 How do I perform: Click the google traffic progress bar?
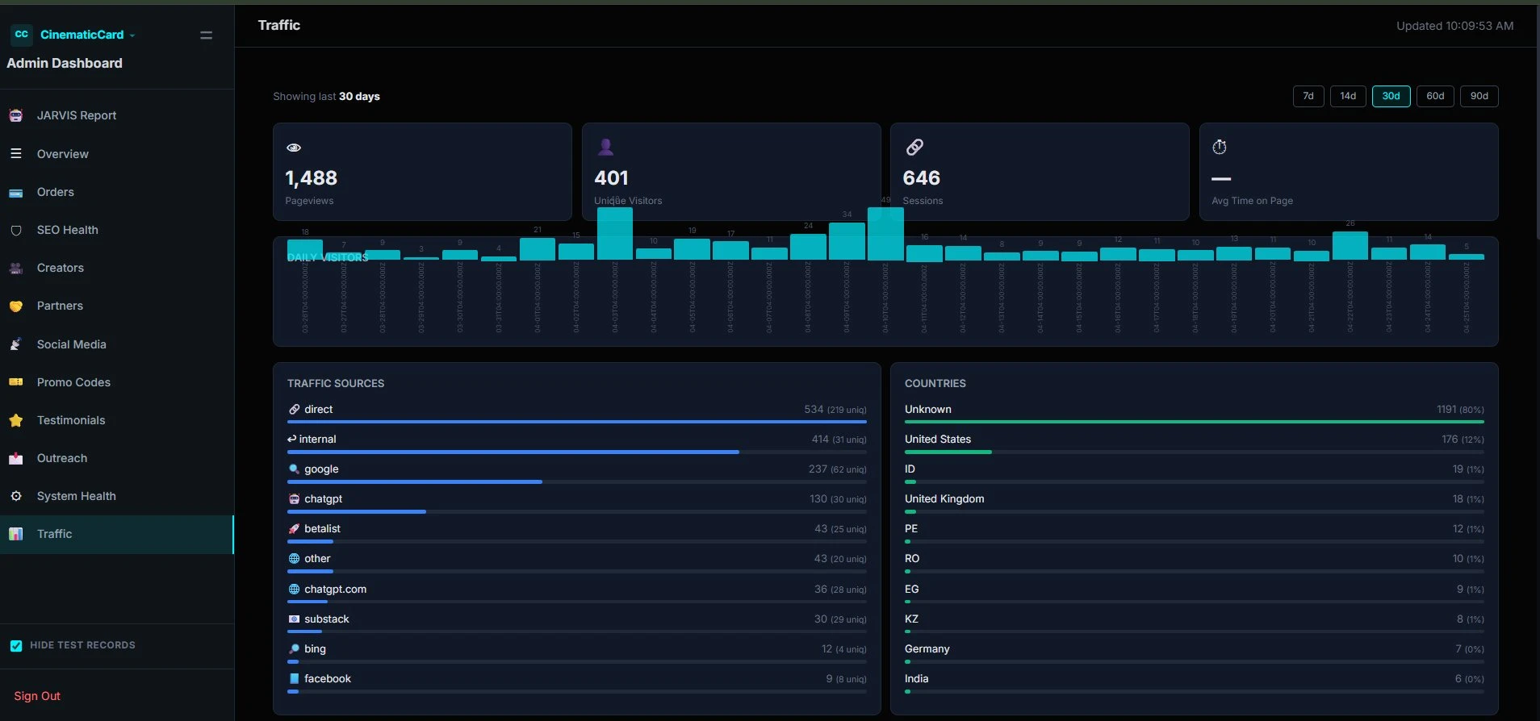[x=577, y=481]
